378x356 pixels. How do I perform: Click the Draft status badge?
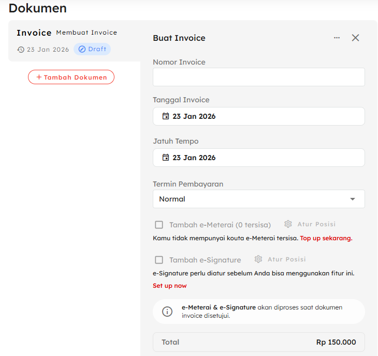[92, 49]
